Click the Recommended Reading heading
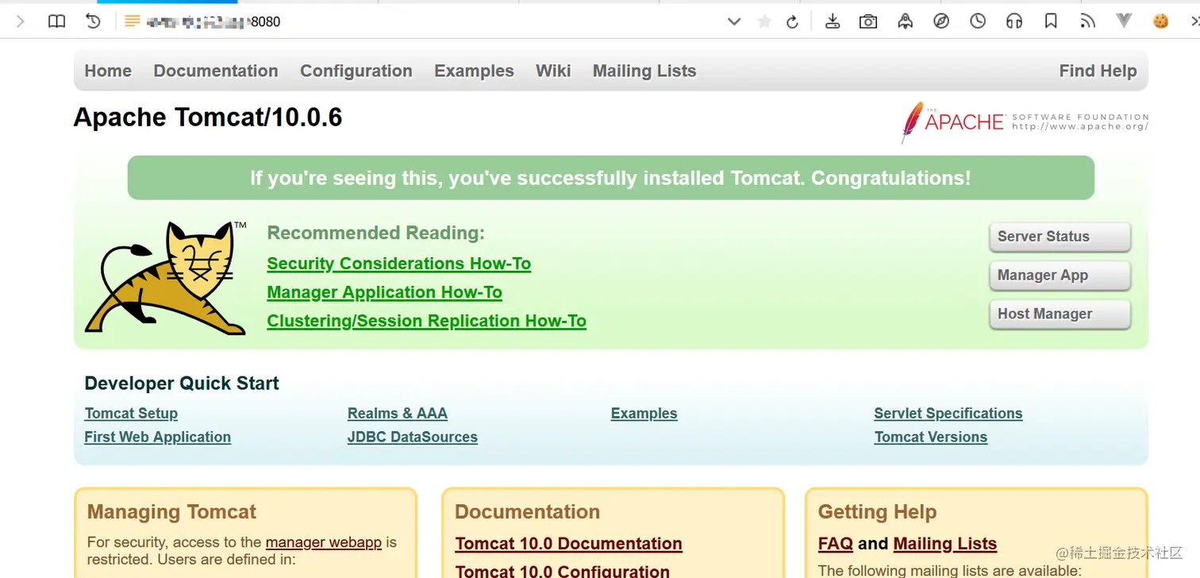The image size is (1200, 578). 376,233
